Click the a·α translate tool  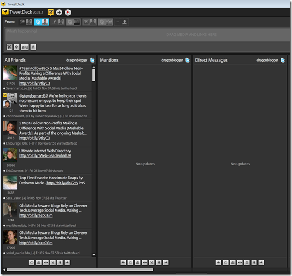click(25, 46)
